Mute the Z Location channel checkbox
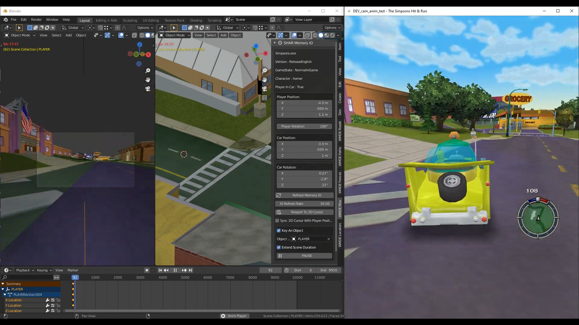This screenshot has height=325, width=579. pyautogui.click(x=53, y=311)
